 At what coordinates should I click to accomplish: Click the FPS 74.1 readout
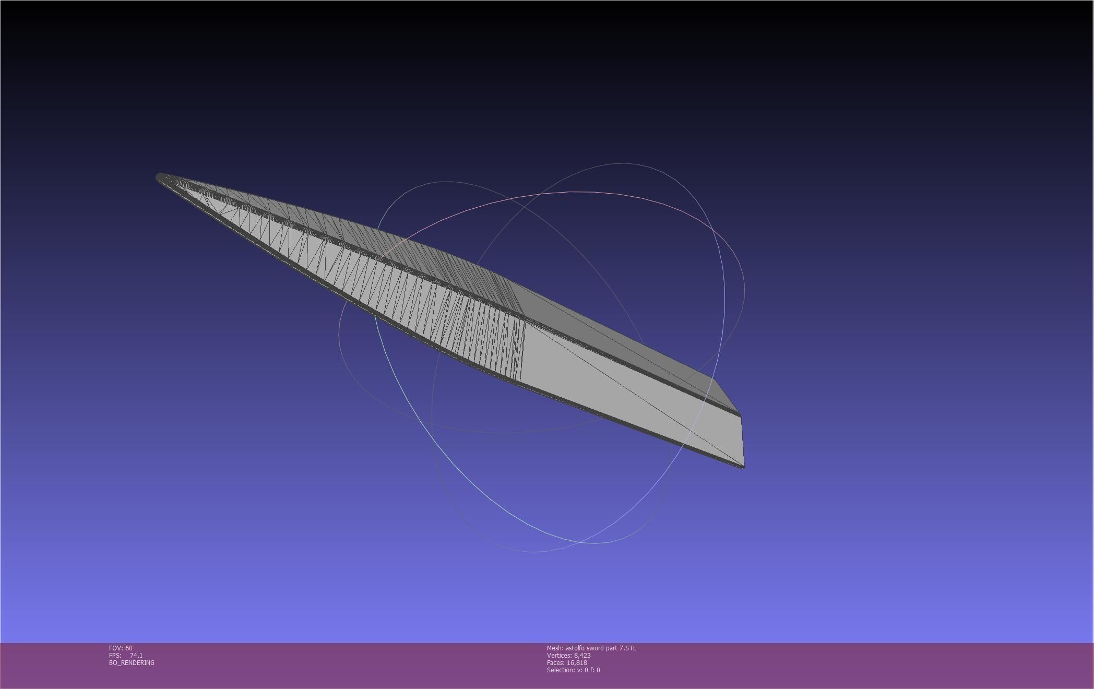click(x=126, y=656)
